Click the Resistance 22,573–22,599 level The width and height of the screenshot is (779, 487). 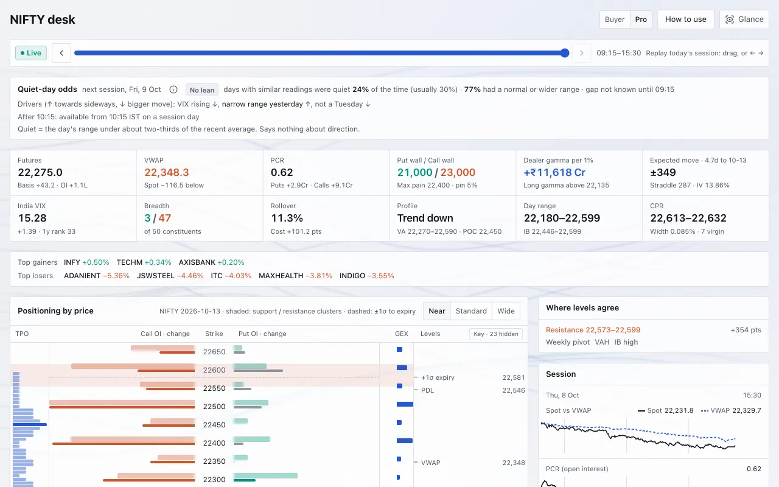click(x=593, y=330)
